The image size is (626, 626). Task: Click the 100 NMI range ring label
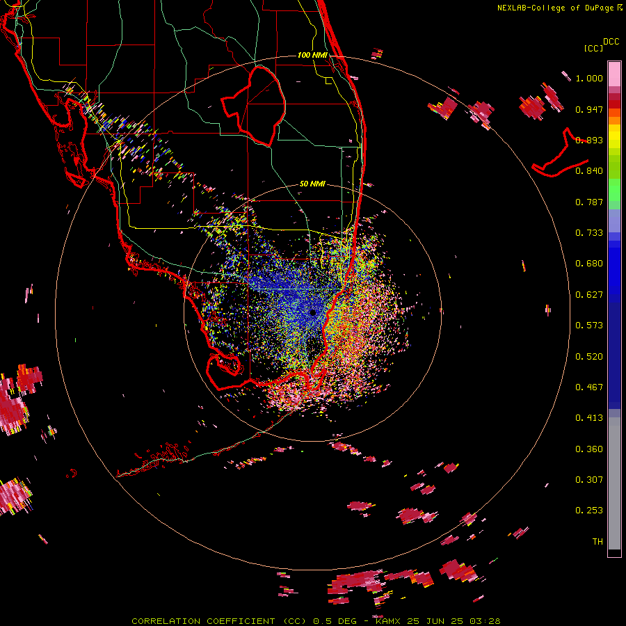(312, 55)
